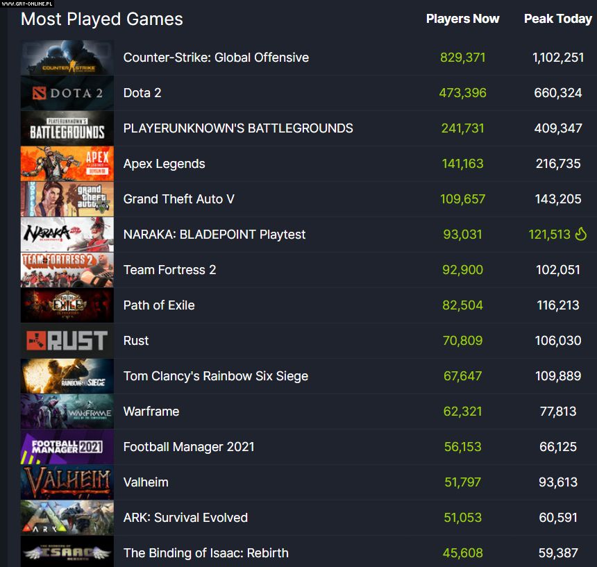Screen dimensions: 597x567
Task: Click the Players Now column header
Action: (x=462, y=19)
